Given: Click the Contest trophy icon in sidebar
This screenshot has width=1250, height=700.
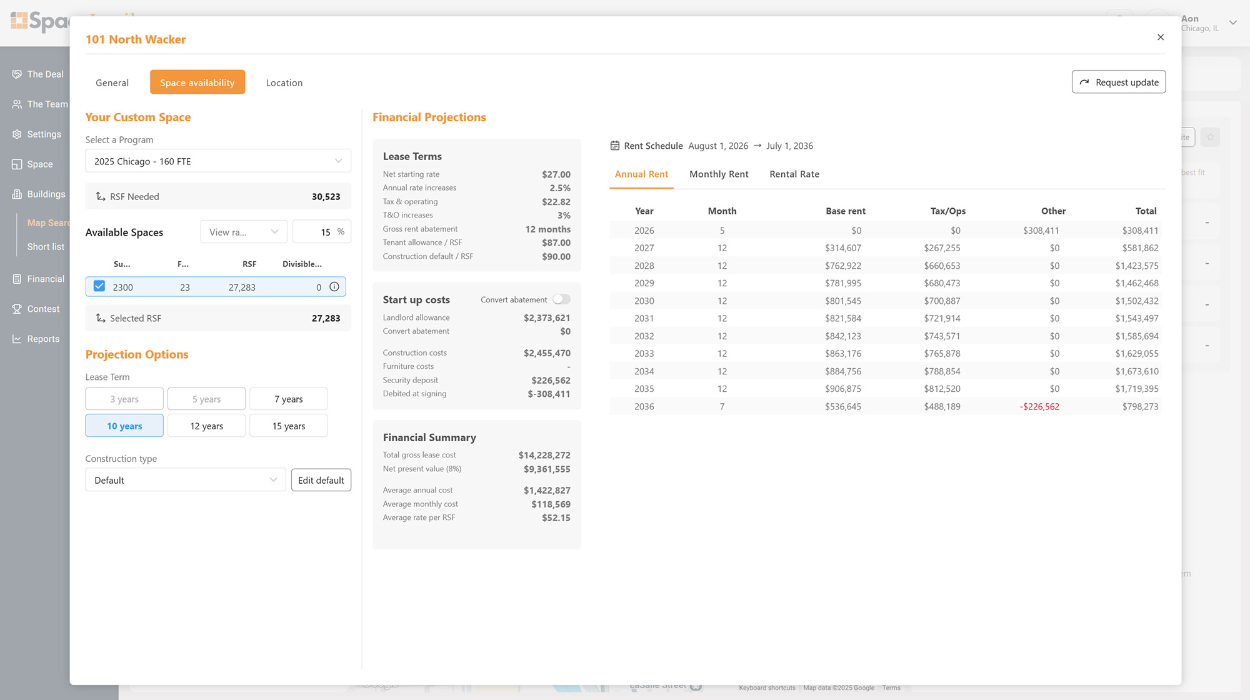Looking at the screenshot, I should tap(17, 309).
